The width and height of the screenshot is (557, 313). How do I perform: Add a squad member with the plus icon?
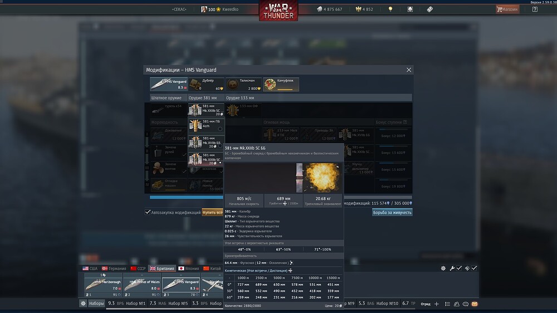click(437, 304)
